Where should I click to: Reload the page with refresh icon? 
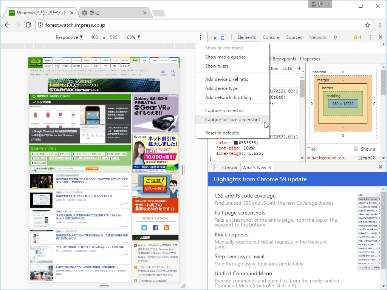coord(28,25)
